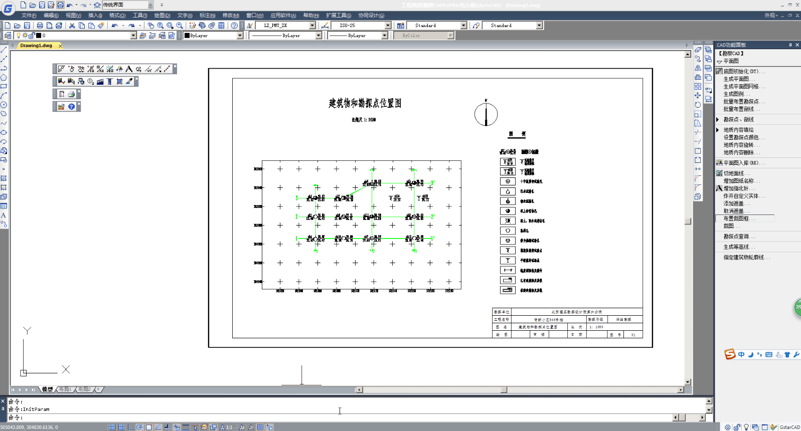Open the Help question mark icon

click(x=234, y=26)
